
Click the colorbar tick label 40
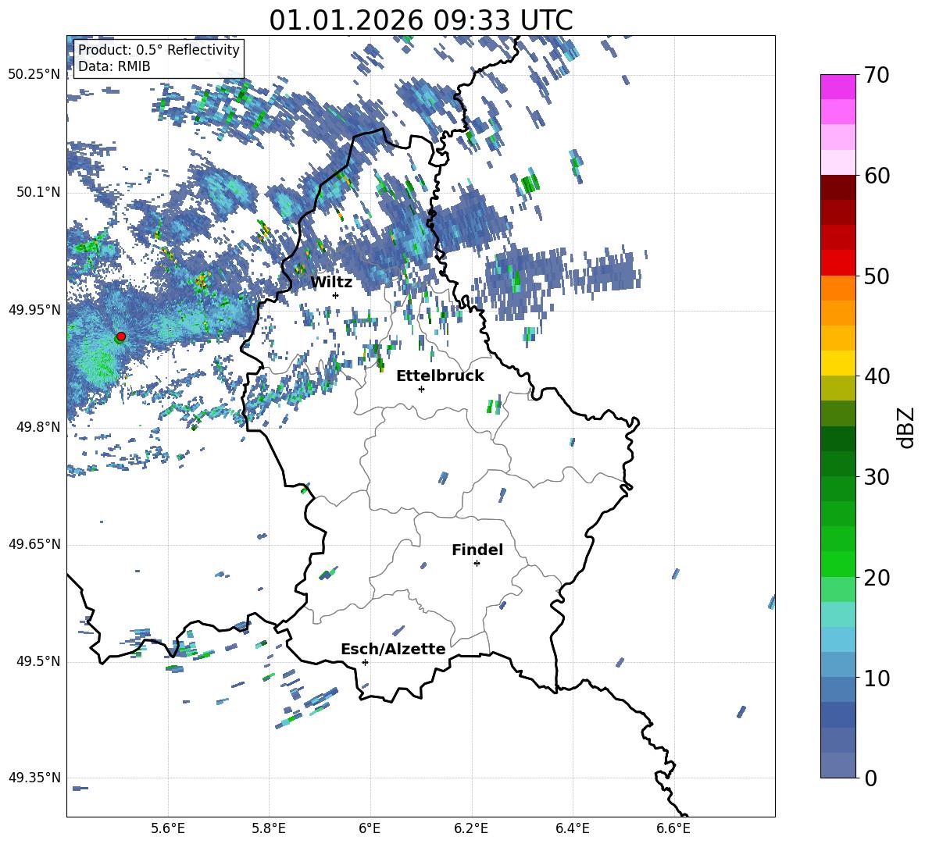click(877, 376)
